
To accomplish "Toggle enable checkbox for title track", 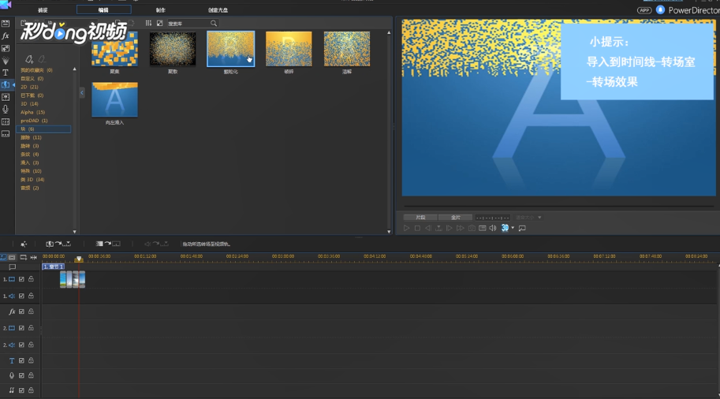I will 21,360.
